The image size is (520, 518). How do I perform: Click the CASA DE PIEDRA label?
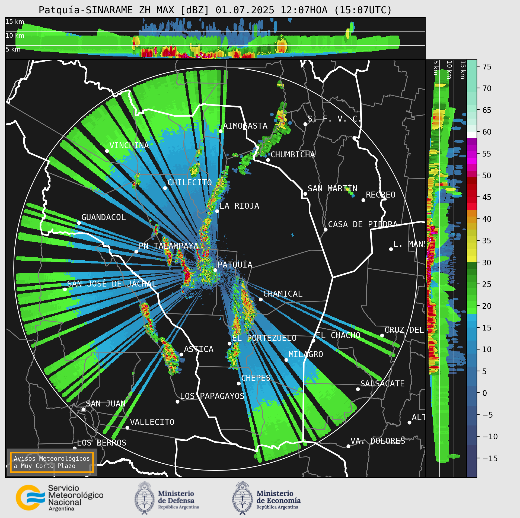click(x=363, y=224)
